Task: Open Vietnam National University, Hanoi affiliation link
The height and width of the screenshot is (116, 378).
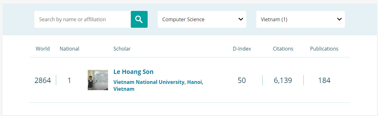Action: click(158, 85)
